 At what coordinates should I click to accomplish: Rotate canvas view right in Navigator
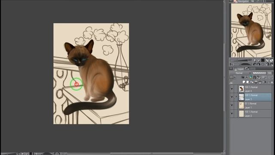click(x=259, y=64)
